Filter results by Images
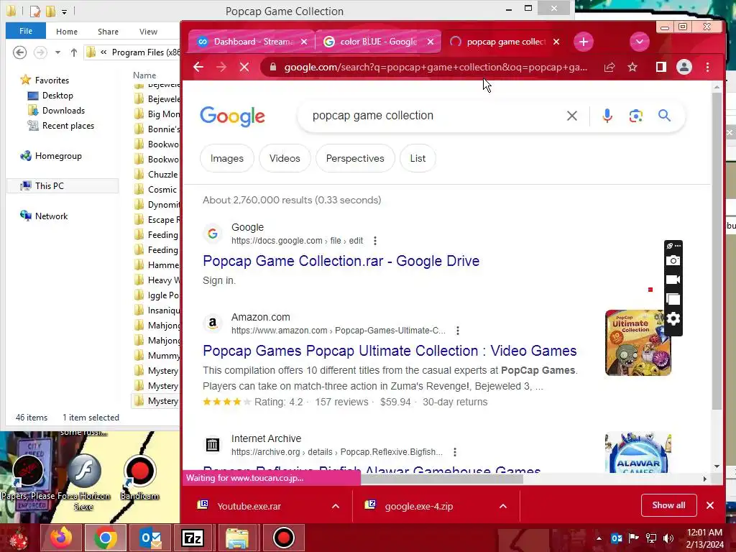The image size is (736, 552). pos(226,158)
